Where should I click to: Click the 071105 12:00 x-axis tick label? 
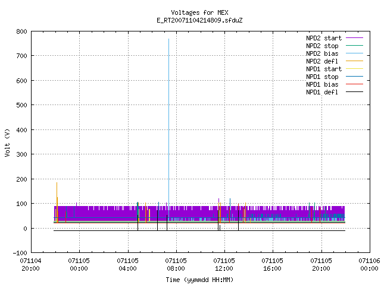(224, 264)
